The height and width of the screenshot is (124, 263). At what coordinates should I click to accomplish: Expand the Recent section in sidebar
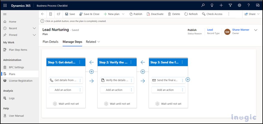coord(34,28)
